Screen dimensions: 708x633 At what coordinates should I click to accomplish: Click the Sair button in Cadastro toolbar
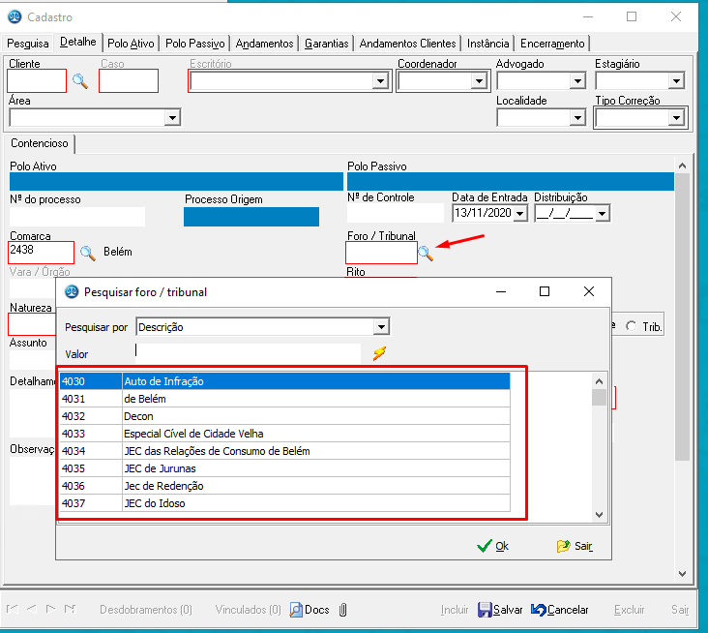pos(680,610)
